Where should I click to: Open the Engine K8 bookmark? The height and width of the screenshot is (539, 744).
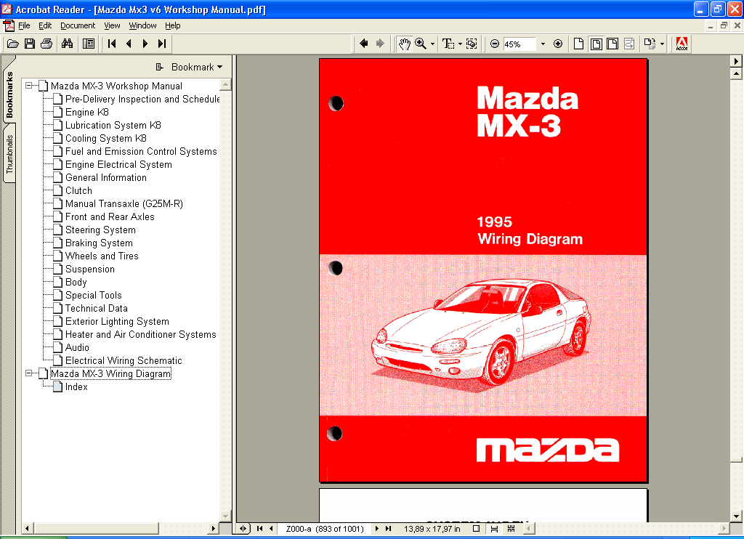coord(87,112)
